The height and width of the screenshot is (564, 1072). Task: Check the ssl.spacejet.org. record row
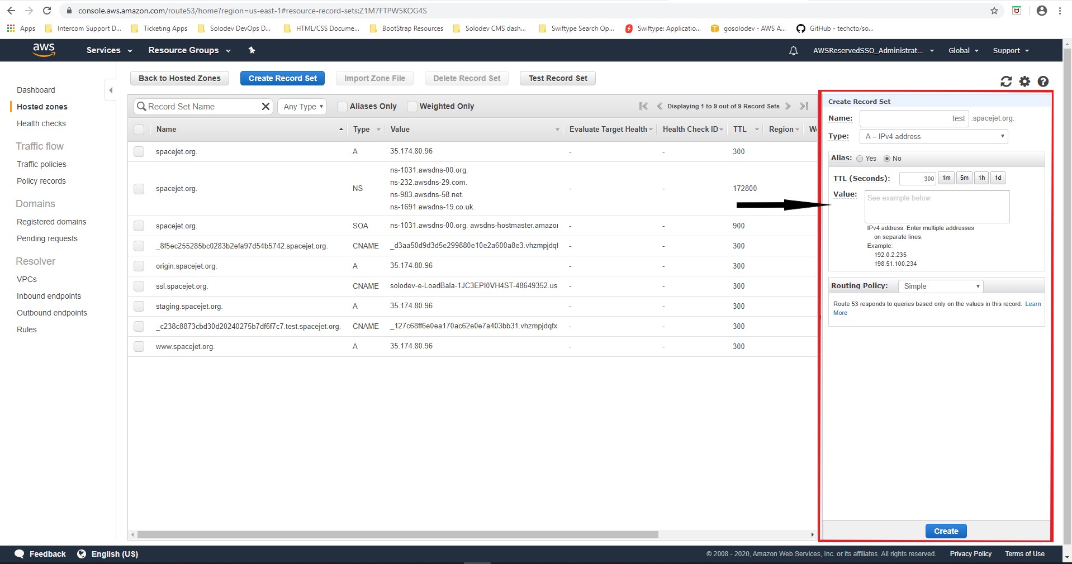[139, 286]
